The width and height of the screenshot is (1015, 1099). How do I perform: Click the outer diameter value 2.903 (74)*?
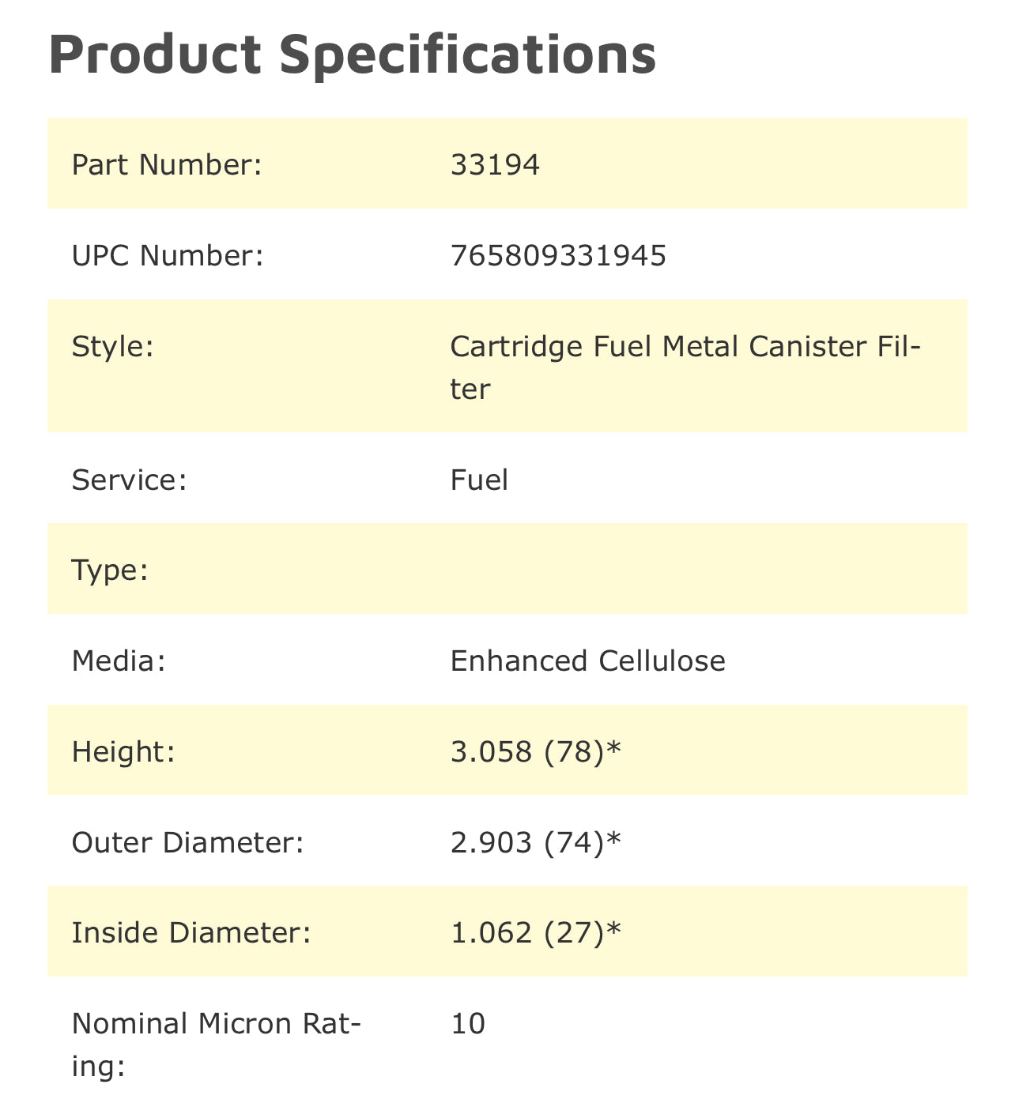pos(536,842)
